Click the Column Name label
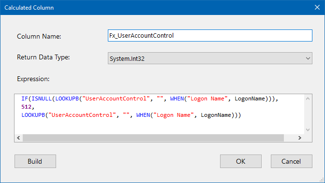 (39, 36)
